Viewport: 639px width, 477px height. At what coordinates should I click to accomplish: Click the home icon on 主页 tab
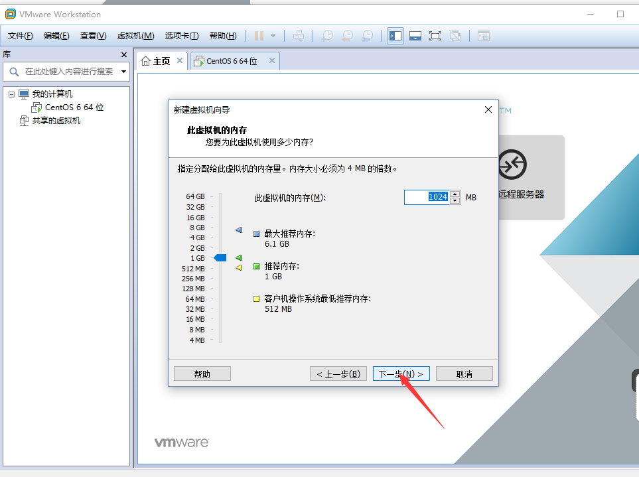tap(145, 61)
